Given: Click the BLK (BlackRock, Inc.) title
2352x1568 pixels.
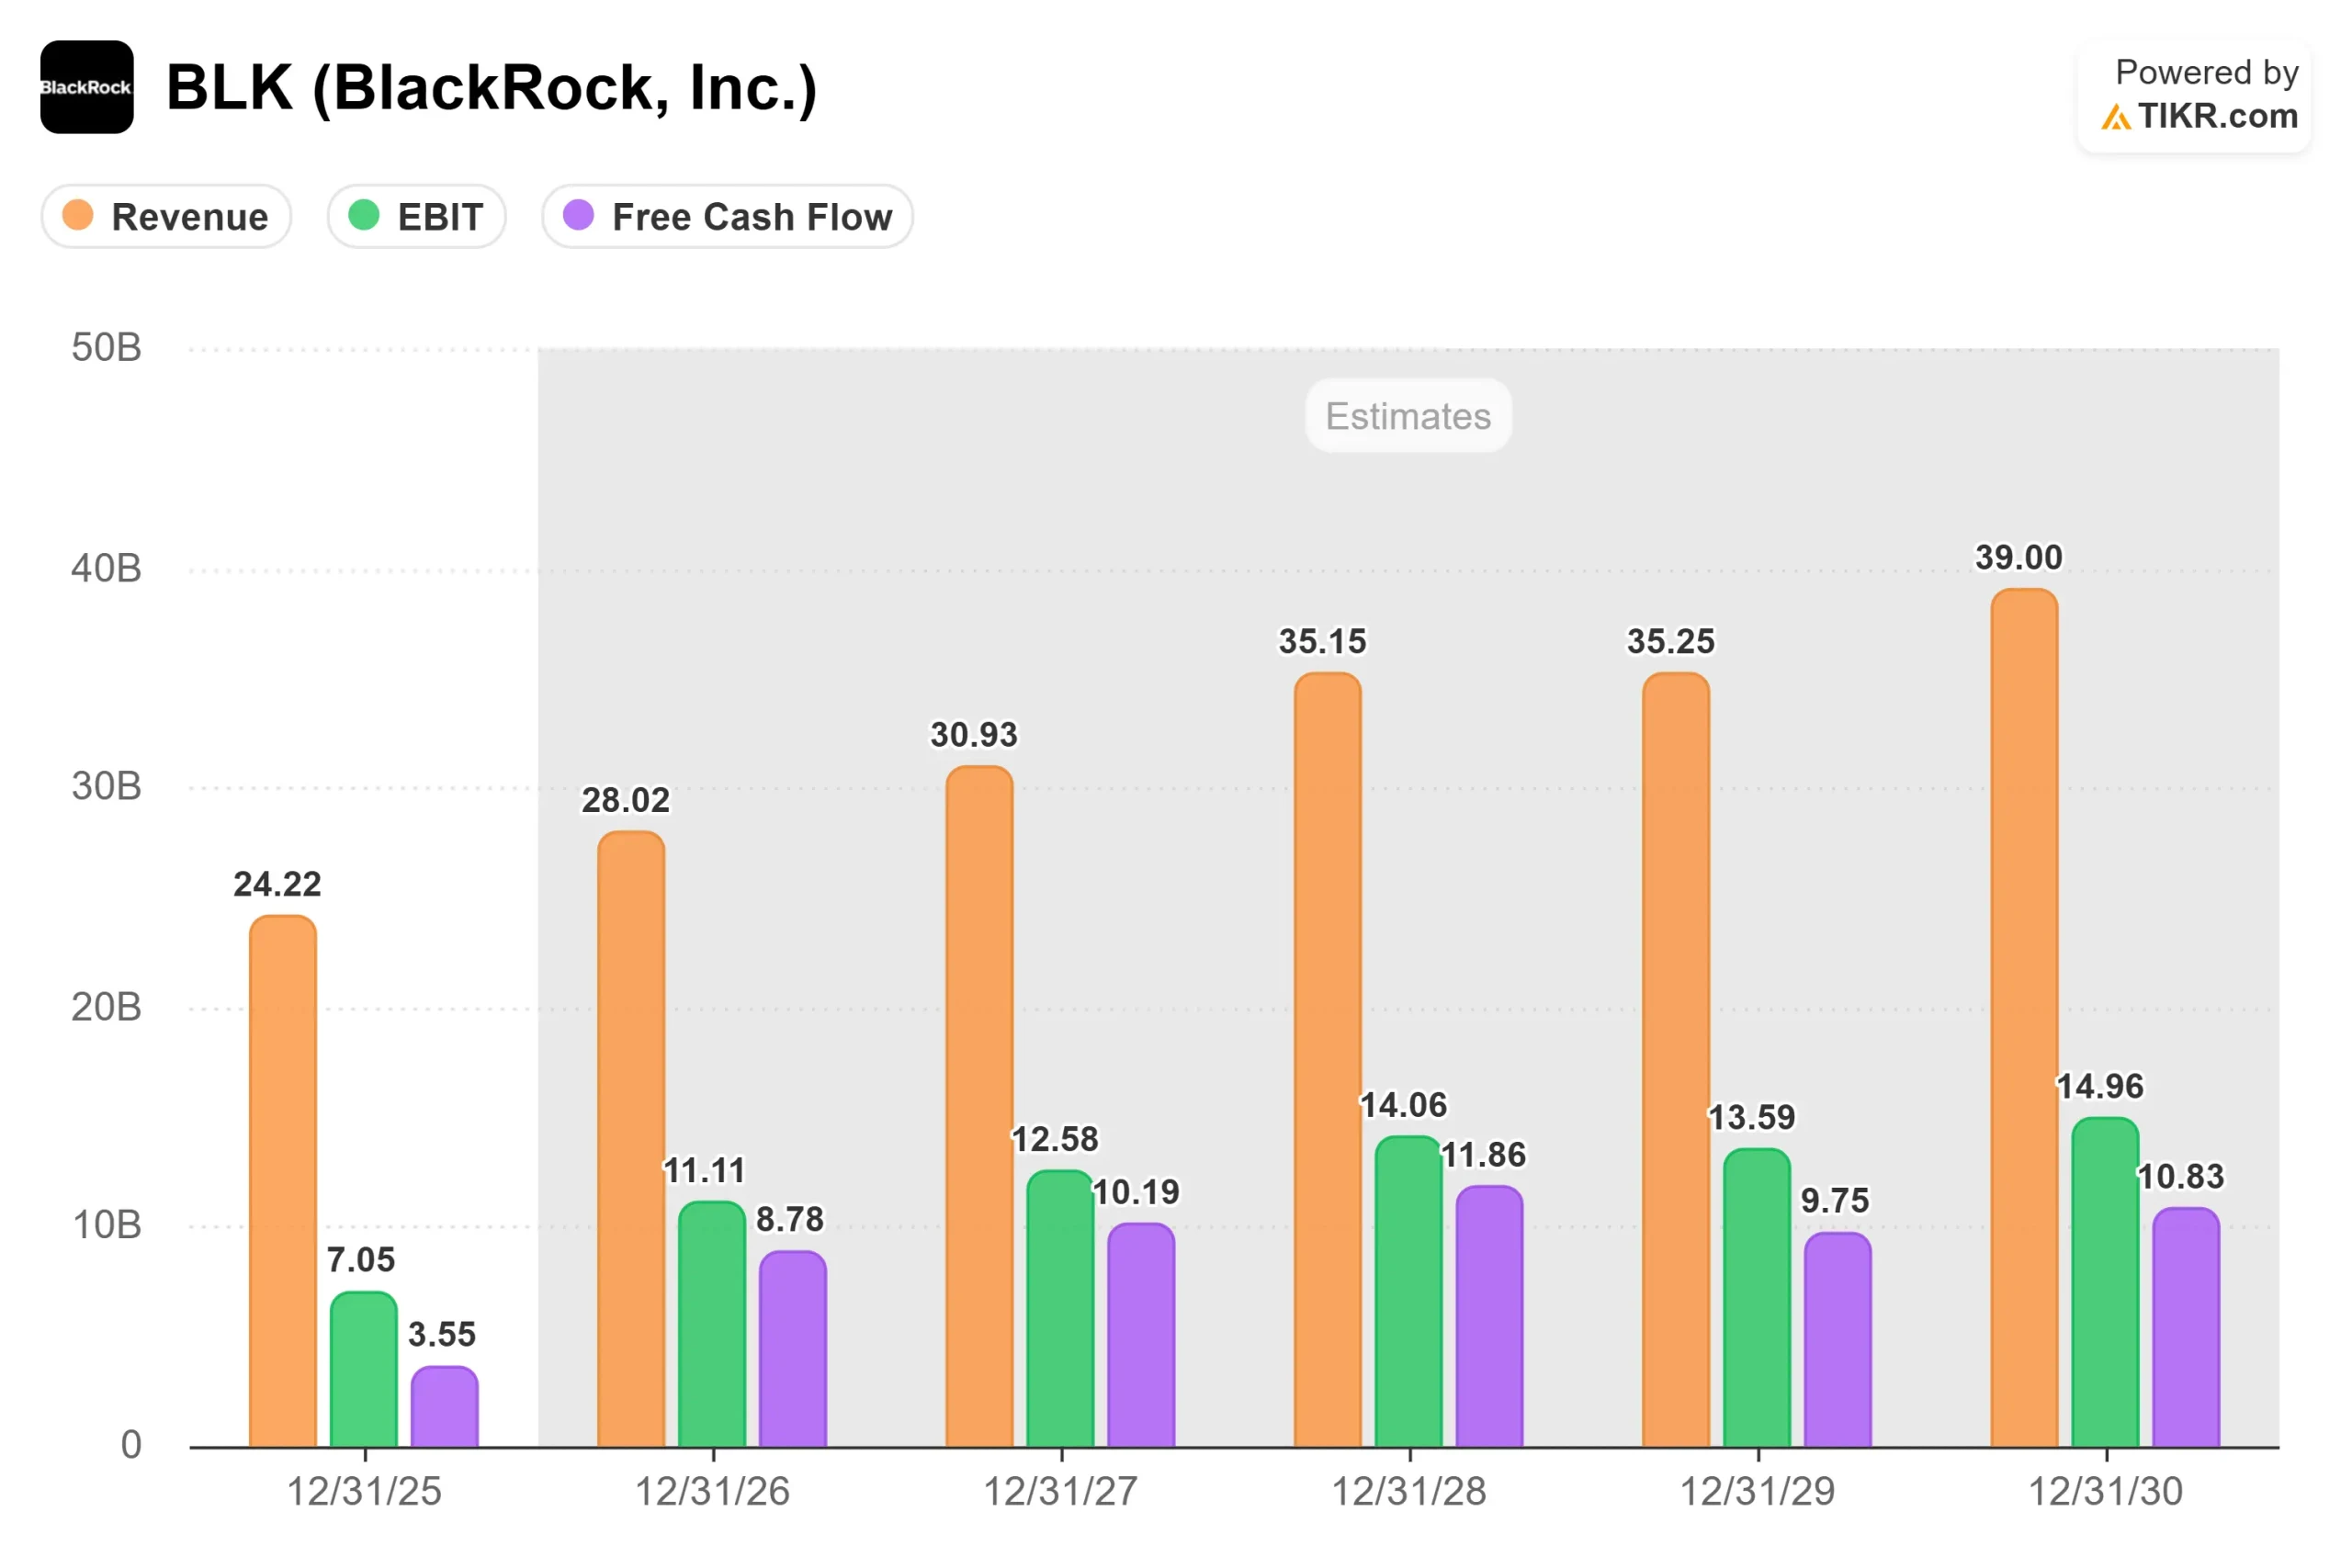Looking at the screenshot, I should point(491,88).
